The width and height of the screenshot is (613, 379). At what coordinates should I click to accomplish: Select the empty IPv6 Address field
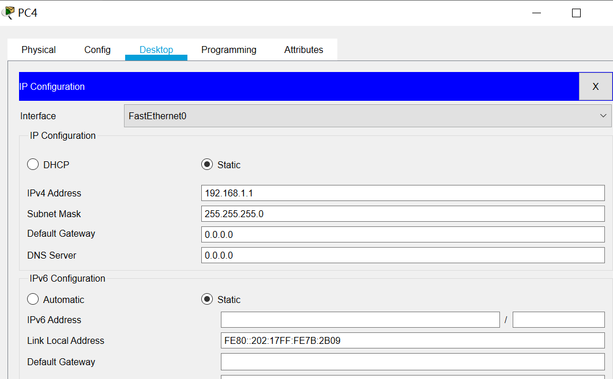pyautogui.click(x=360, y=319)
